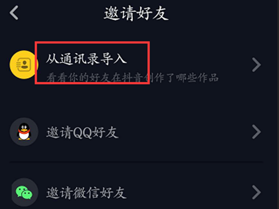Click the person silhouette in the yellow icon
This screenshot has height=209, width=279.
coord(24,65)
